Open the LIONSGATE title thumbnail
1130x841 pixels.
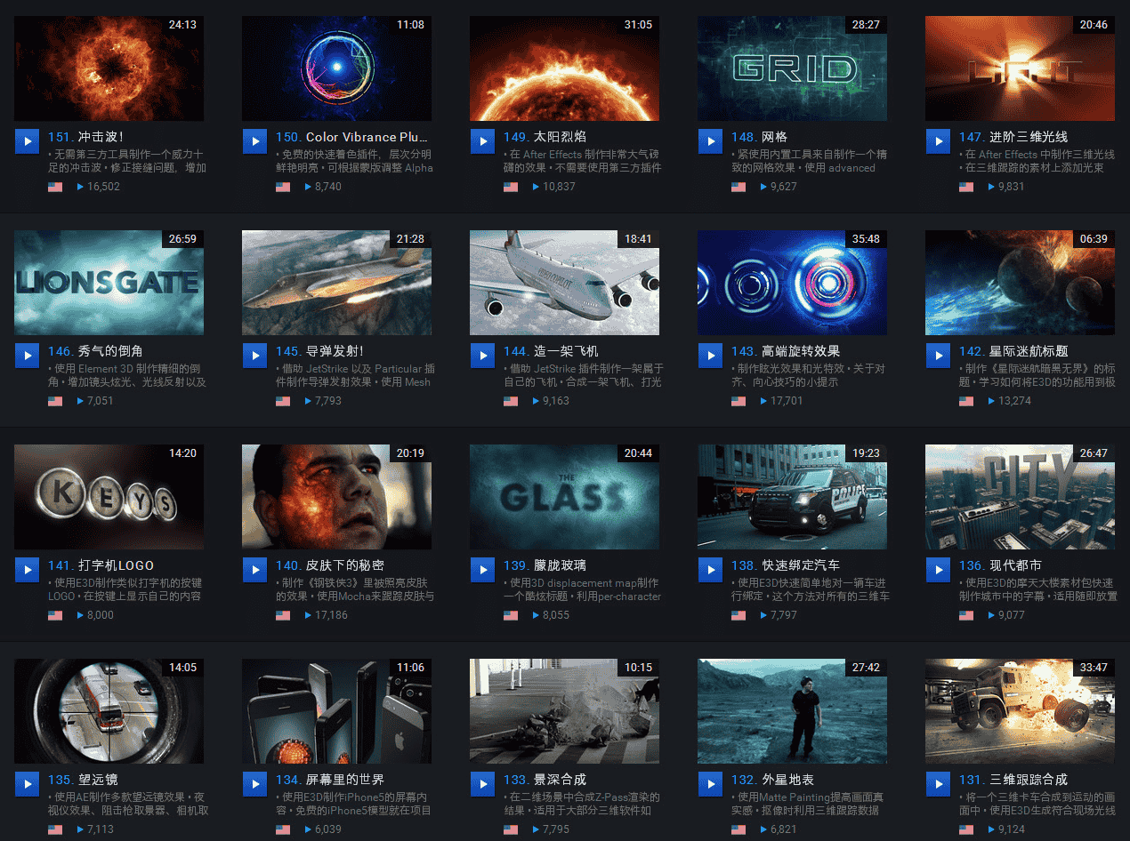[x=109, y=283]
